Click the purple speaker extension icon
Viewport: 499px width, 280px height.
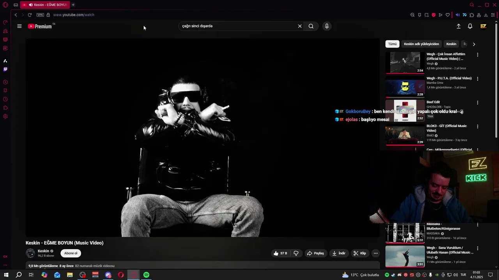pos(458,15)
